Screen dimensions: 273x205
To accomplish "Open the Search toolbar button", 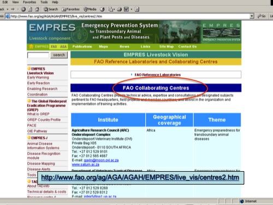I will [x=51, y=9].
